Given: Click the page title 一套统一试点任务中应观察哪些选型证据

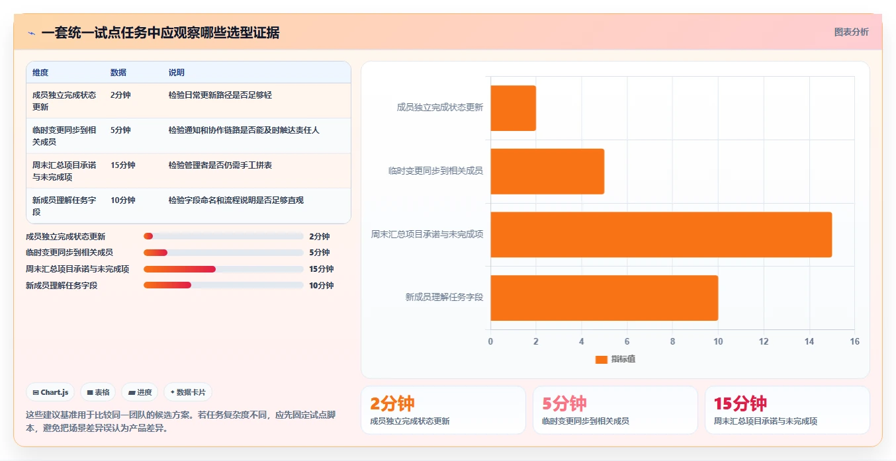Looking at the screenshot, I should [160, 33].
